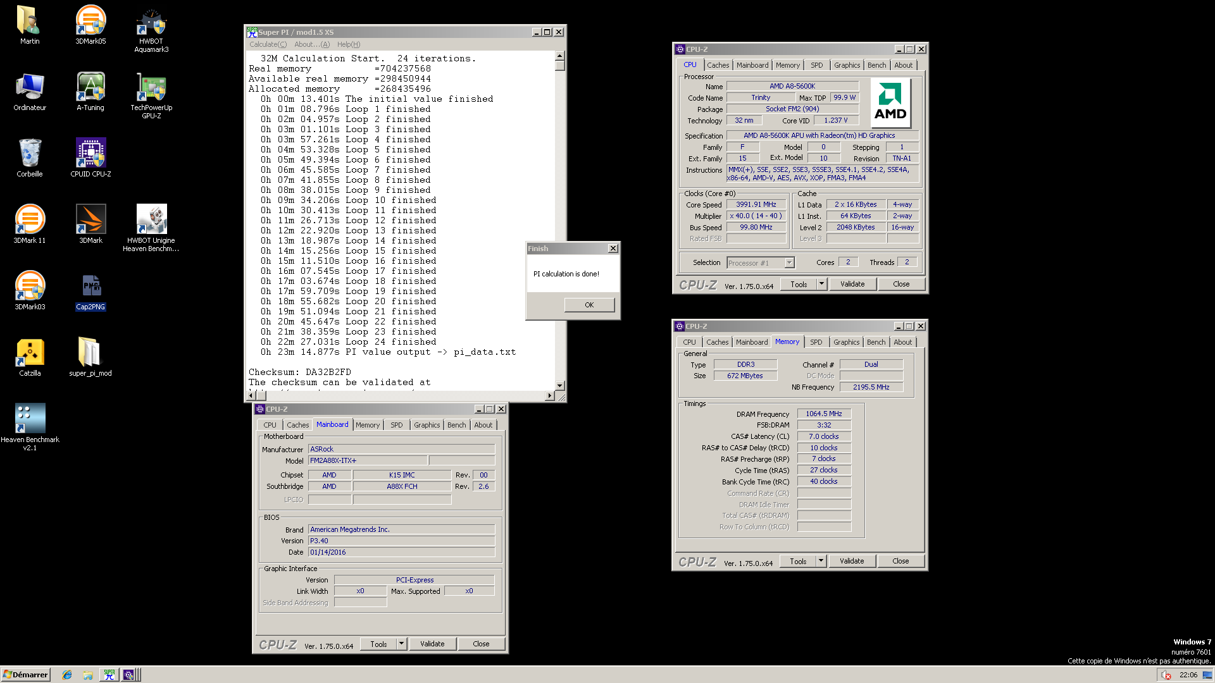Open HWBOT Aquamark3 shortcut
Viewport: 1215px width, 683px height.
pos(151,29)
